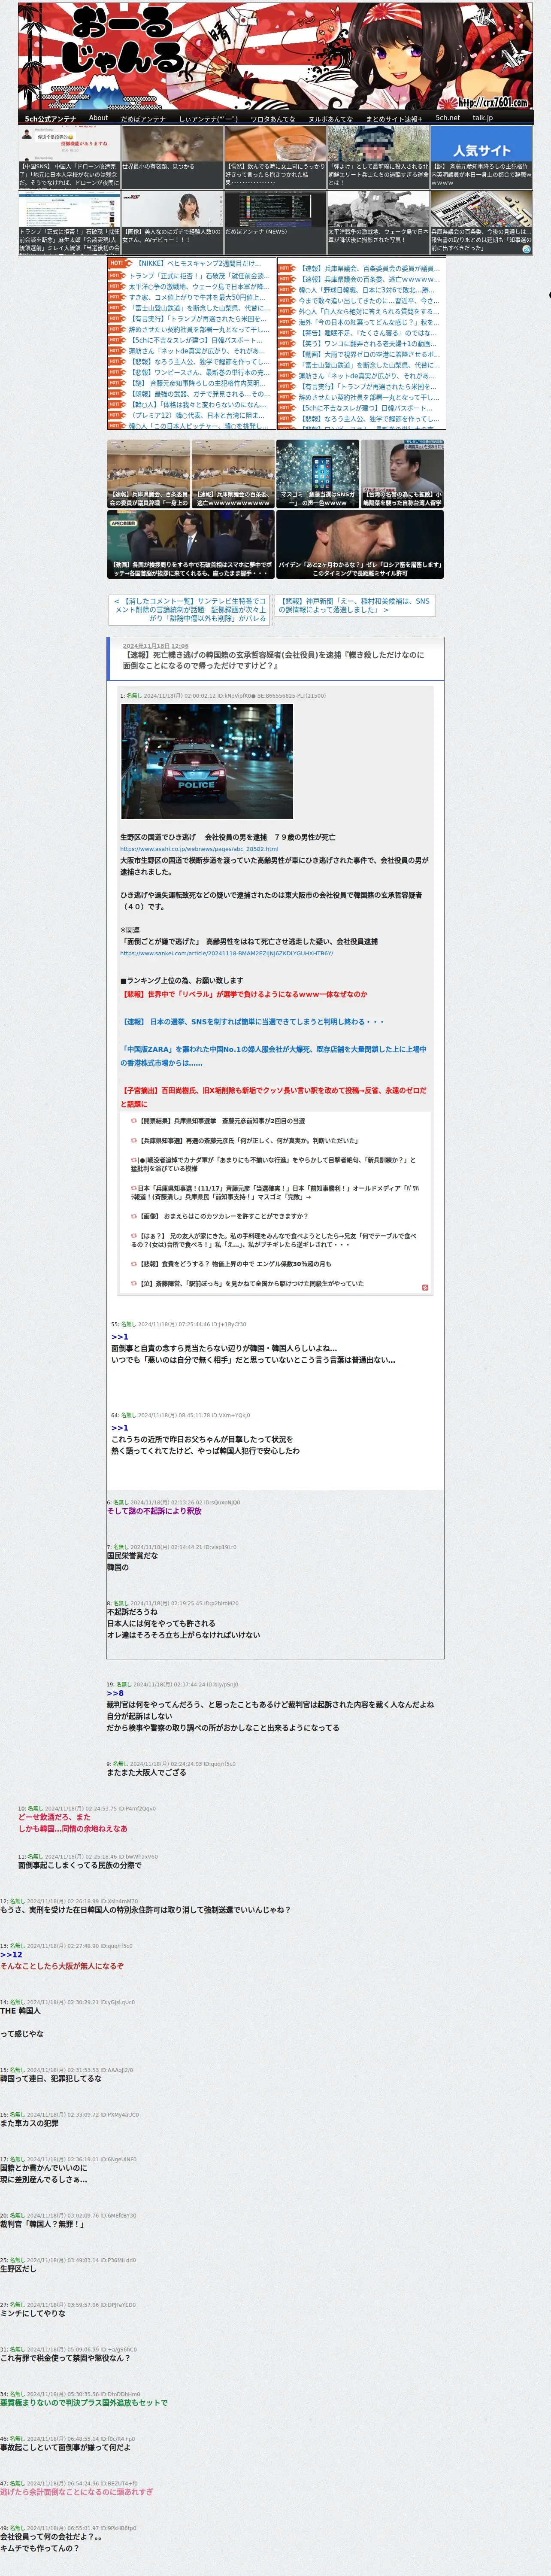
Task: Select post 47 comment 逃げたら余計面倒なことになるのに
Action: click(76, 2491)
